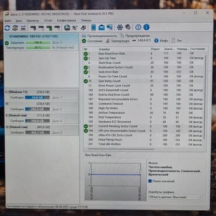Click the drive test icon with green mark
The width and height of the screenshot is (216, 216).
[x=49, y=28]
